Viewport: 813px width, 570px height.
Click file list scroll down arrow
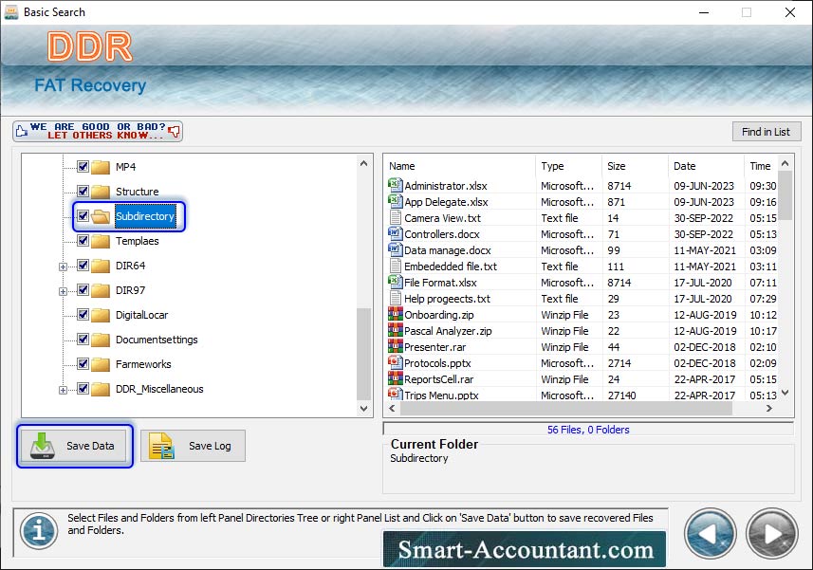(785, 393)
